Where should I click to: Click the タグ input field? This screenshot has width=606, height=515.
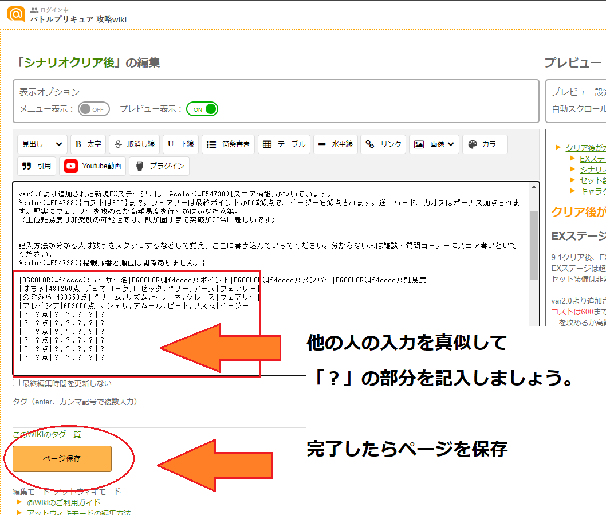pyautogui.click(x=159, y=421)
